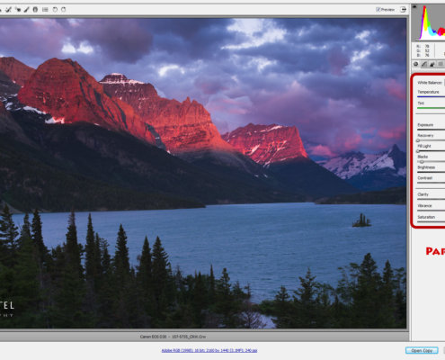Rotate image 90 degrees counterclockwise

(x=55, y=10)
